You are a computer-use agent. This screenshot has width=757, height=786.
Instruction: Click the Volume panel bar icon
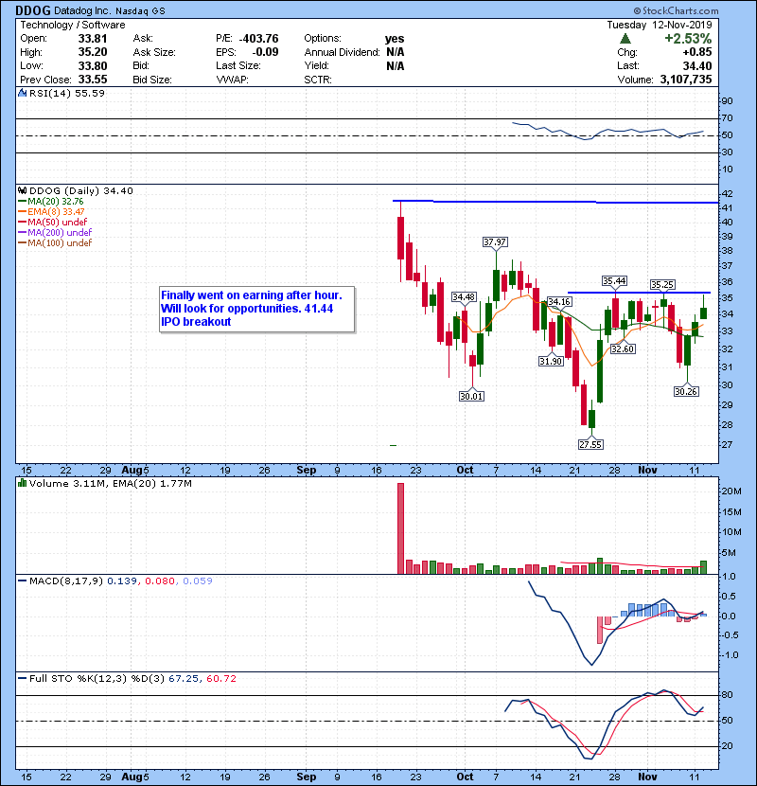[22, 483]
